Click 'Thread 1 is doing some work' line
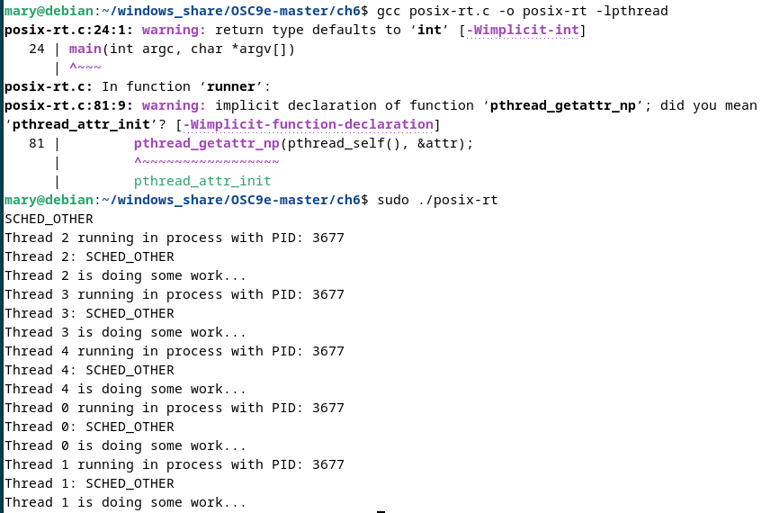 pyautogui.click(x=125, y=503)
